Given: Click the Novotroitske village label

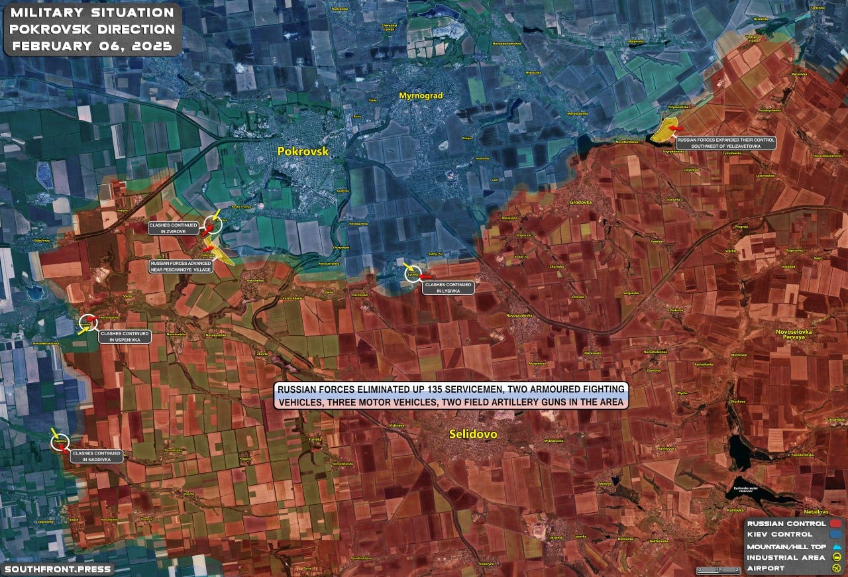Looking at the screenshot, I should [x=178, y=335].
